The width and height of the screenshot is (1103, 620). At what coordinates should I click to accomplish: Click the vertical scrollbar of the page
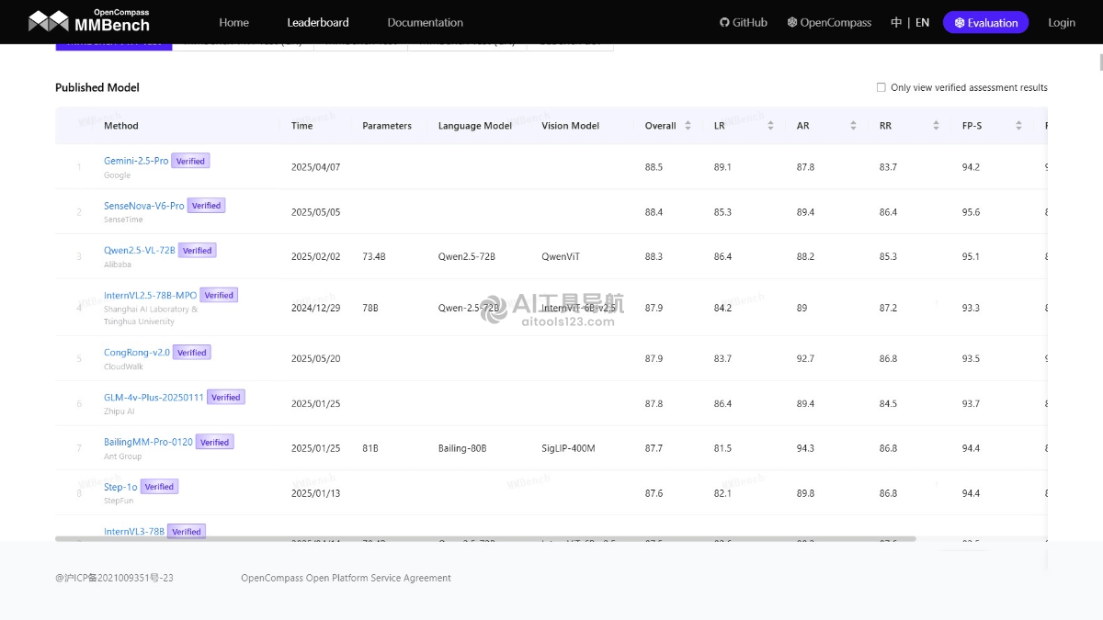pyautogui.click(x=1099, y=62)
